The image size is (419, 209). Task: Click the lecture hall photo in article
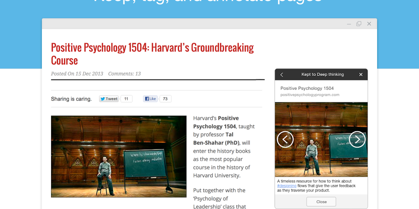(119, 156)
